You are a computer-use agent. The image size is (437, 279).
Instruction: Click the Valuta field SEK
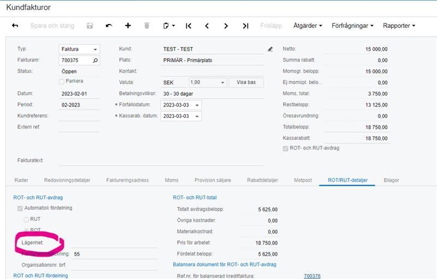[x=174, y=82]
